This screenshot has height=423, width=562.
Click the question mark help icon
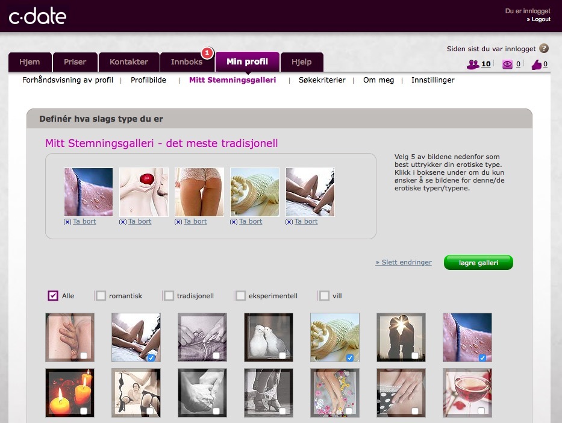coord(544,49)
